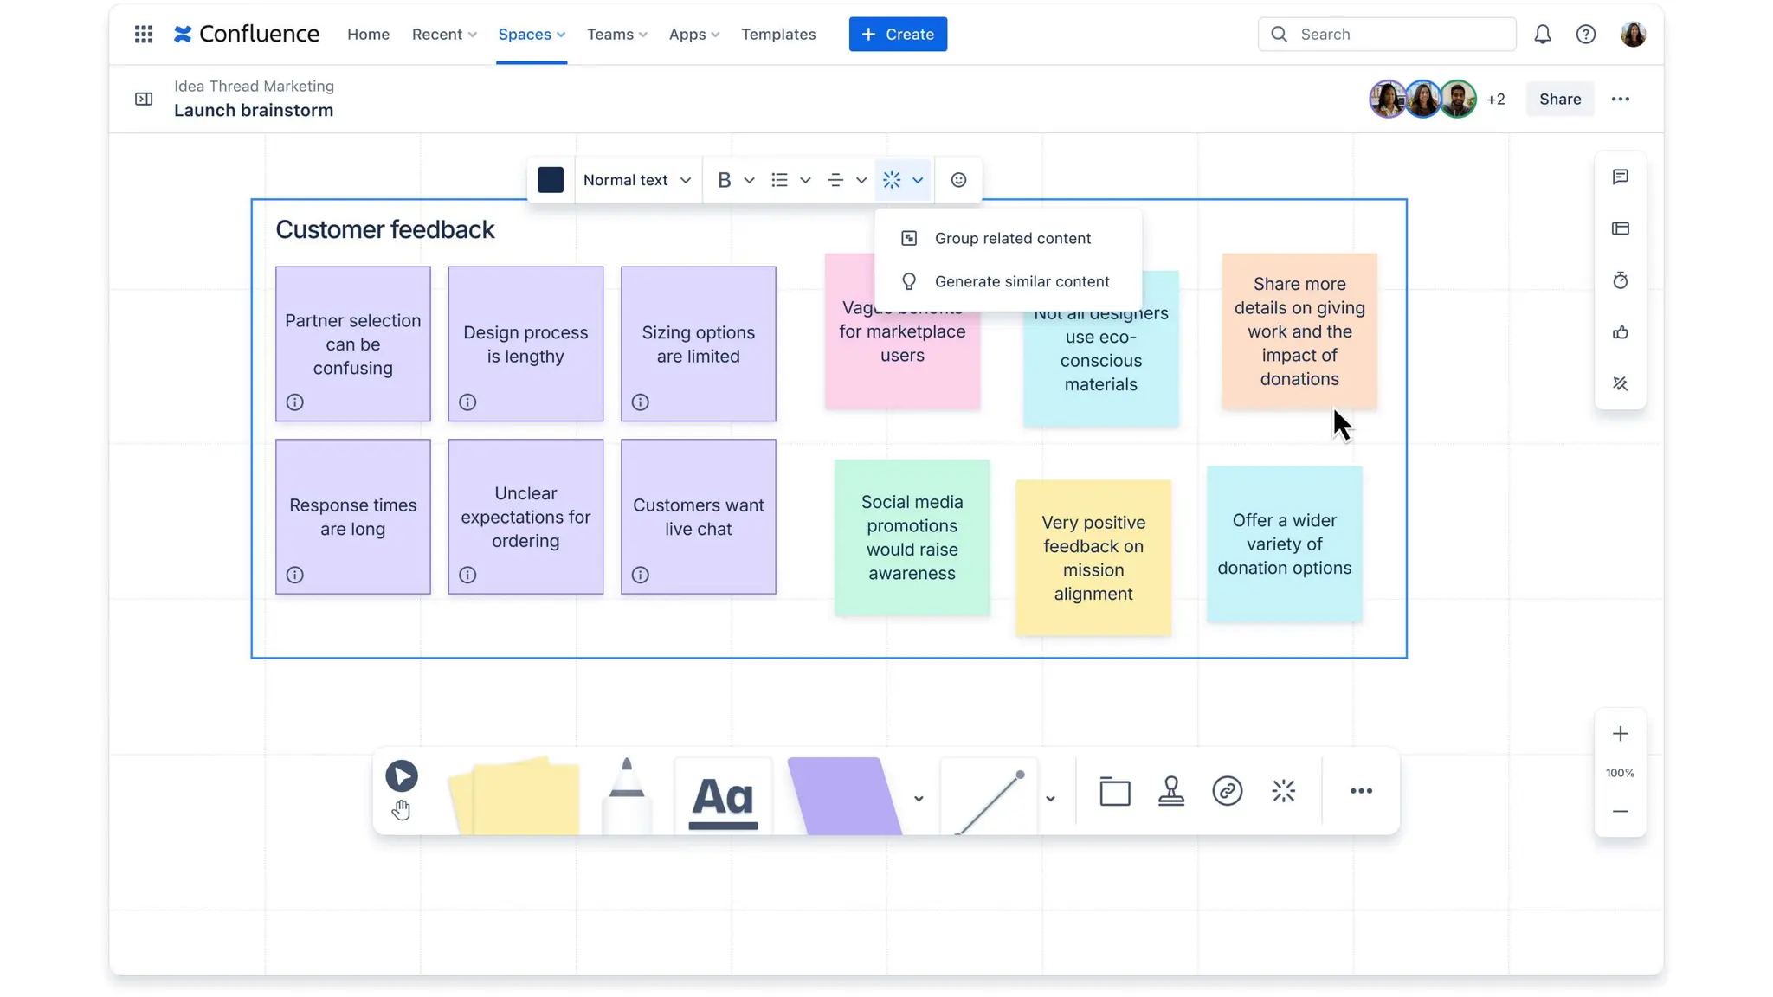Screen dimensions: 1773x997
Task: Click the smart link tool icon
Action: click(1227, 791)
